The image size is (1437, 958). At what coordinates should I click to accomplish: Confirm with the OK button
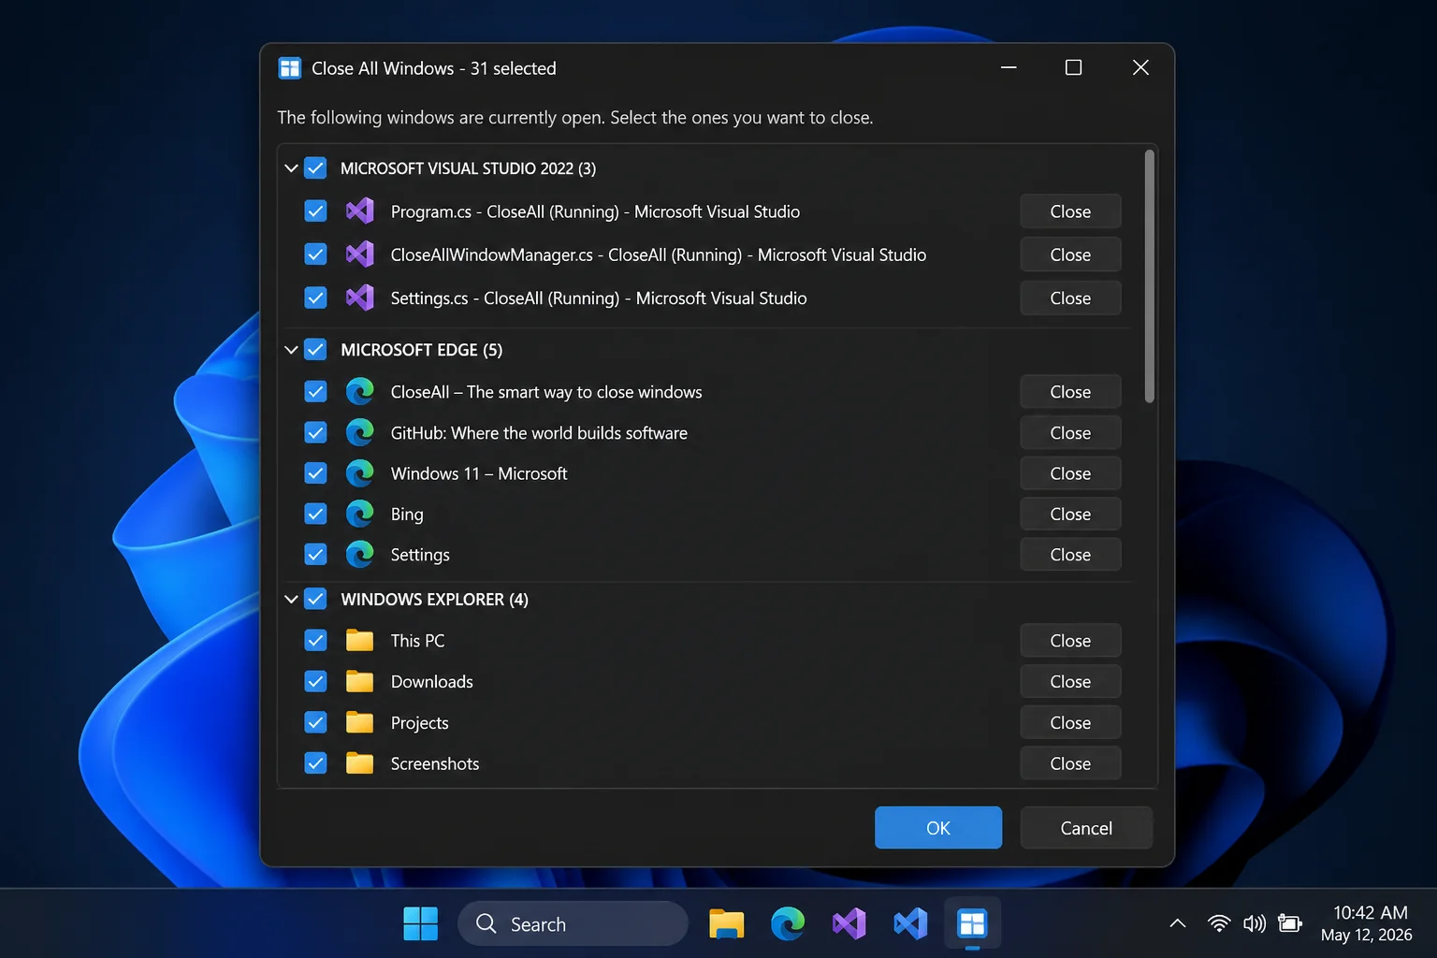click(x=938, y=828)
